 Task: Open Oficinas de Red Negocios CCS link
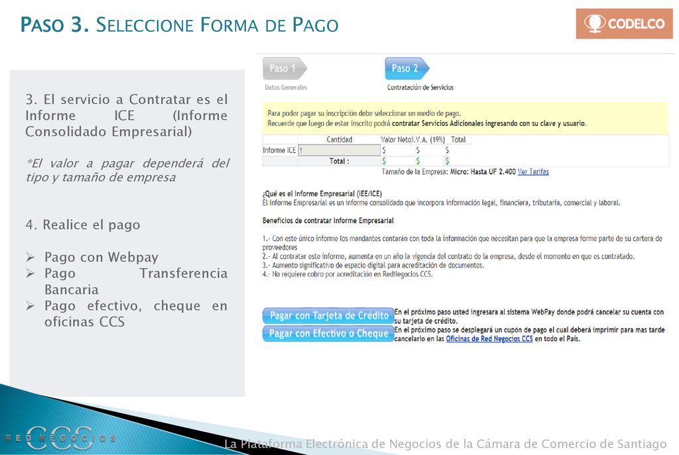pyautogui.click(x=489, y=338)
